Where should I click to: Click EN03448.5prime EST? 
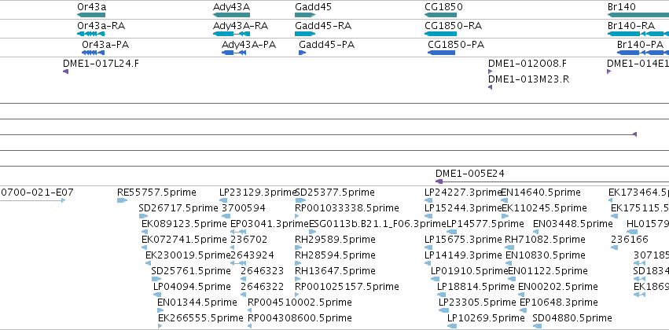coord(536,232)
